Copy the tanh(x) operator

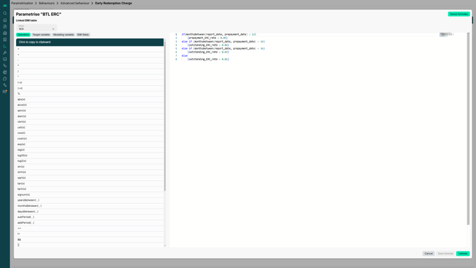click(x=90, y=189)
